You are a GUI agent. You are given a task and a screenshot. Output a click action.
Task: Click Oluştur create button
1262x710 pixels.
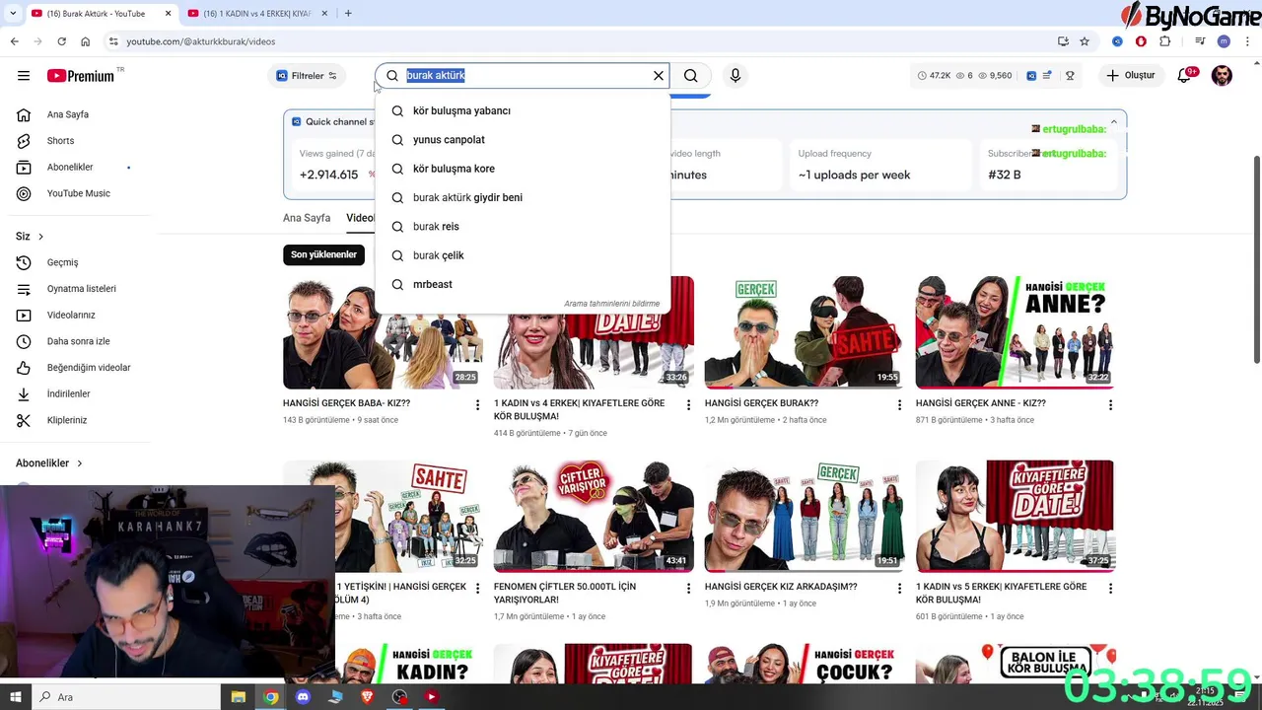1130,76
